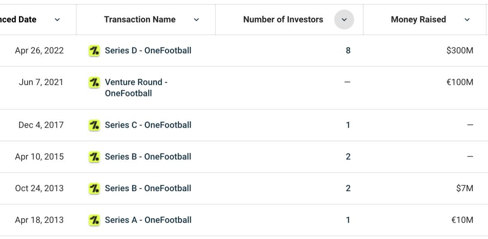Expand the Transaction Name column menu chevron
Image resolution: width=488 pixels, height=239 pixels.
pos(196,20)
